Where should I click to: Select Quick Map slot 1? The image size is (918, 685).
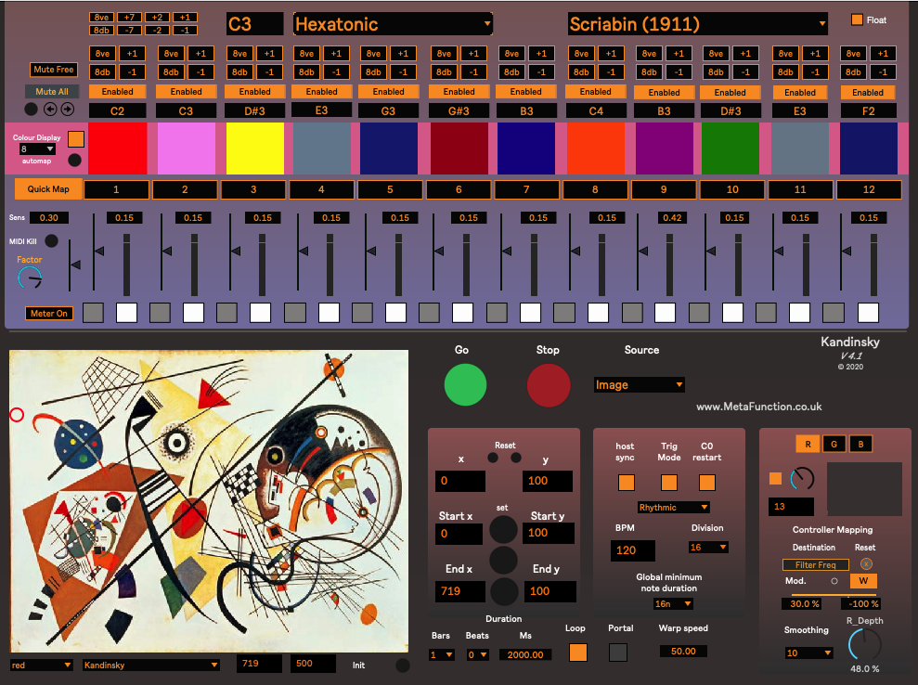pos(116,189)
